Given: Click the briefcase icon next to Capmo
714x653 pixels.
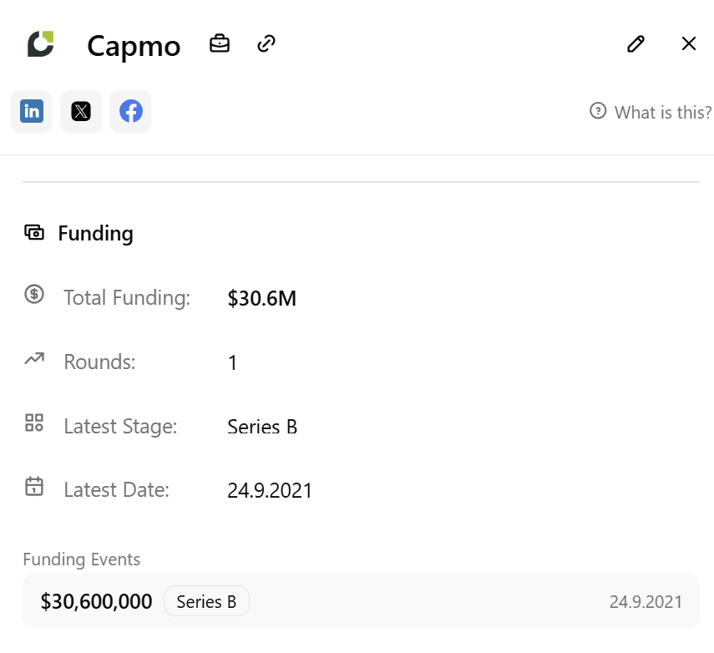Looking at the screenshot, I should pos(220,43).
